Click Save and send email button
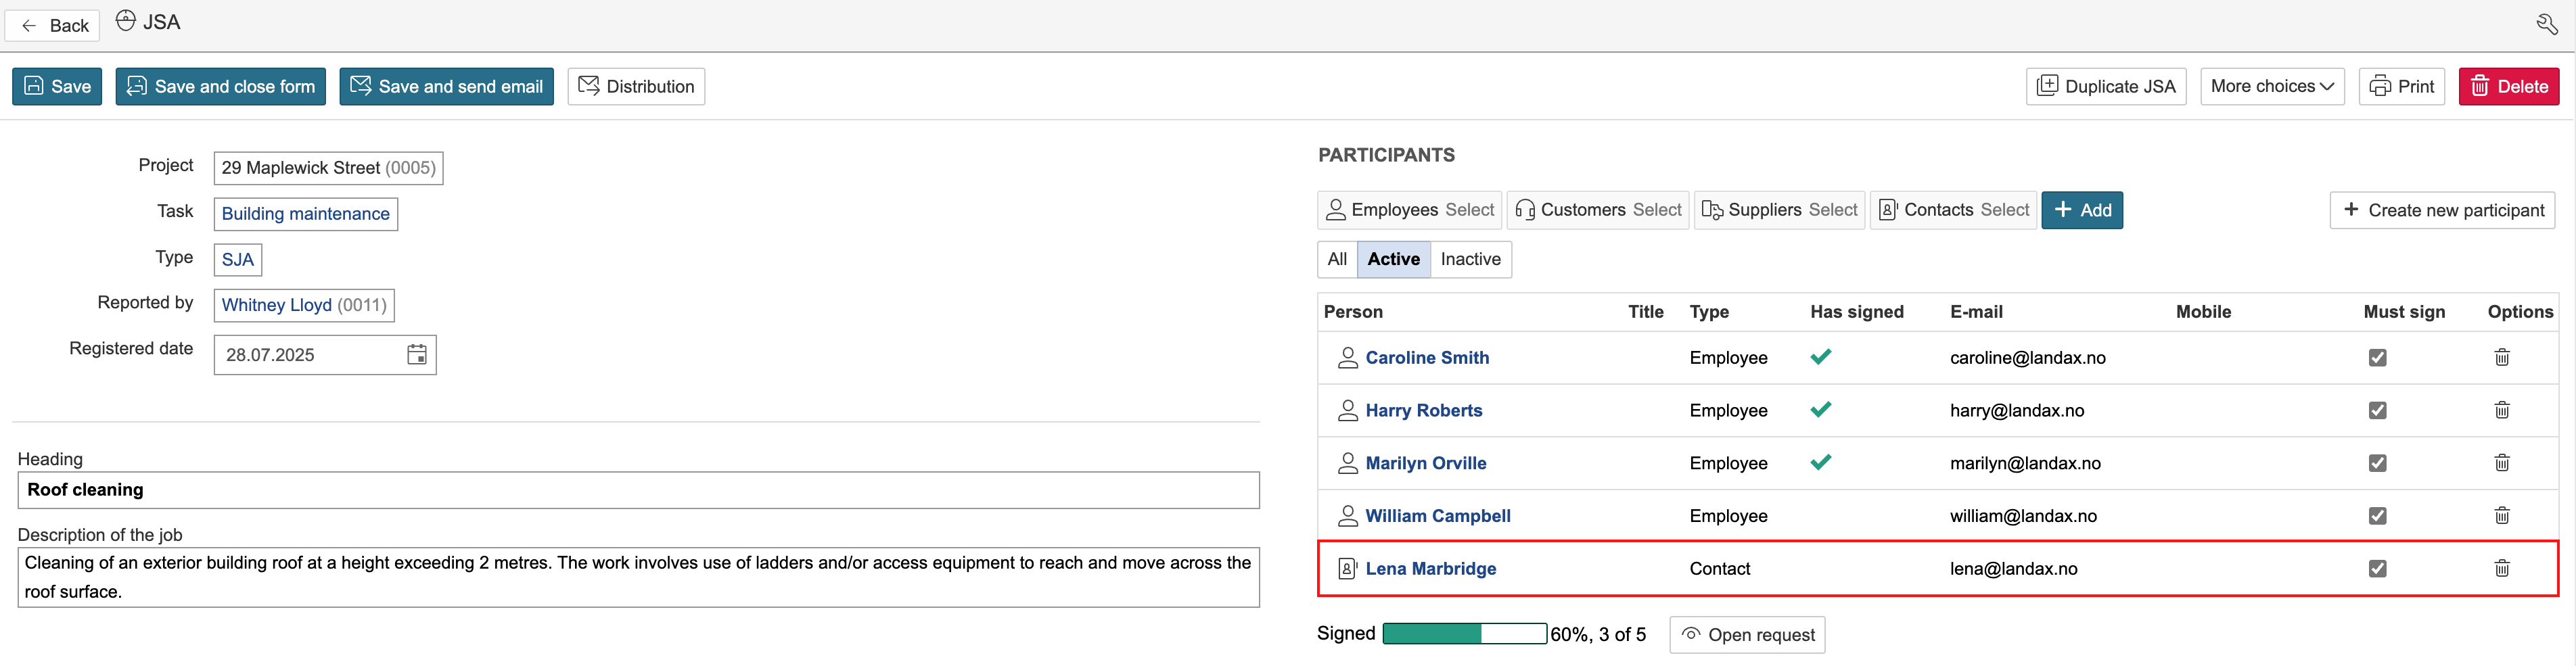This screenshot has width=2576, height=666. pos(446,87)
